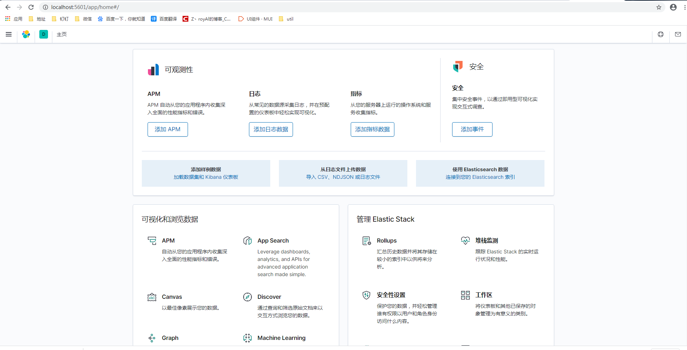Open the newsfeed mail icon

coord(678,34)
